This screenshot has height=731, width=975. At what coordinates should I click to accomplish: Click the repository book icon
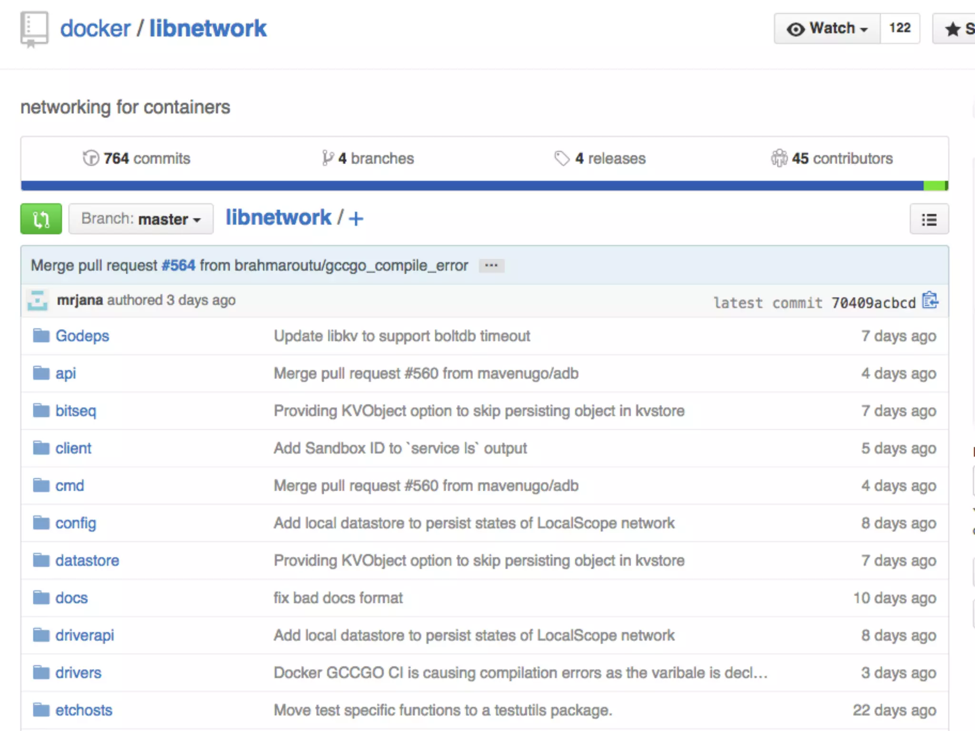[34, 29]
